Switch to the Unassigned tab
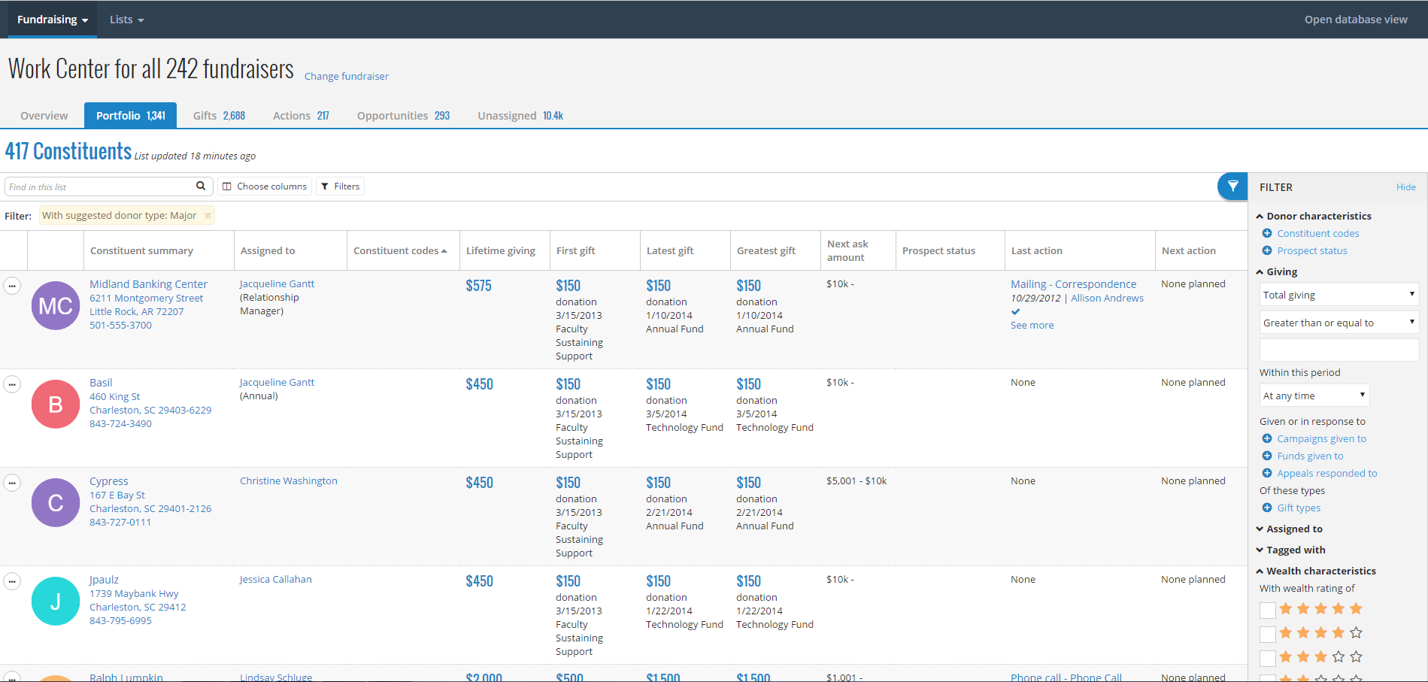The image size is (1428, 682). (x=520, y=116)
